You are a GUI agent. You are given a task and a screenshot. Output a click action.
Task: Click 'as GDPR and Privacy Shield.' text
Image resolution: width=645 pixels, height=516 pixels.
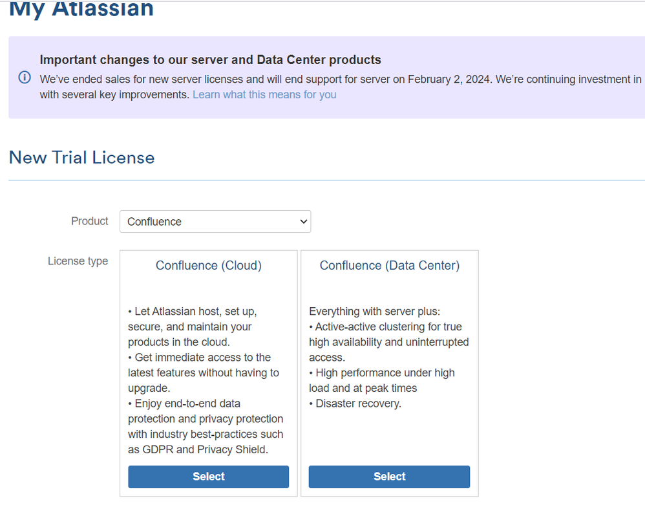[198, 450]
